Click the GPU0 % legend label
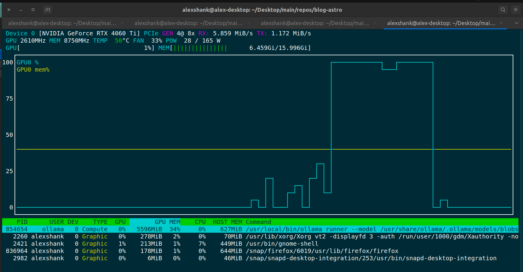523x272 pixels. click(x=27, y=62)
